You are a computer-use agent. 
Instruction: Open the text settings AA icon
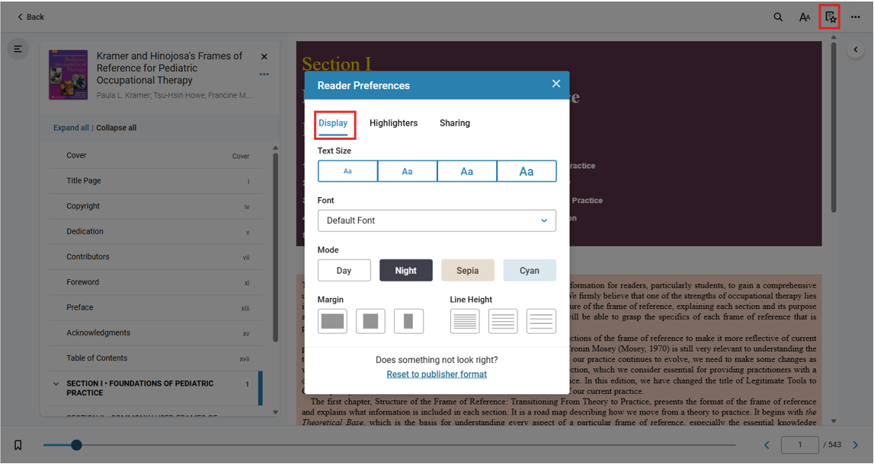805,17
